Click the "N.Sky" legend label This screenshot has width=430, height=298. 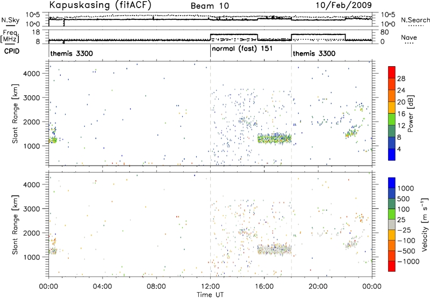point(10,20)
